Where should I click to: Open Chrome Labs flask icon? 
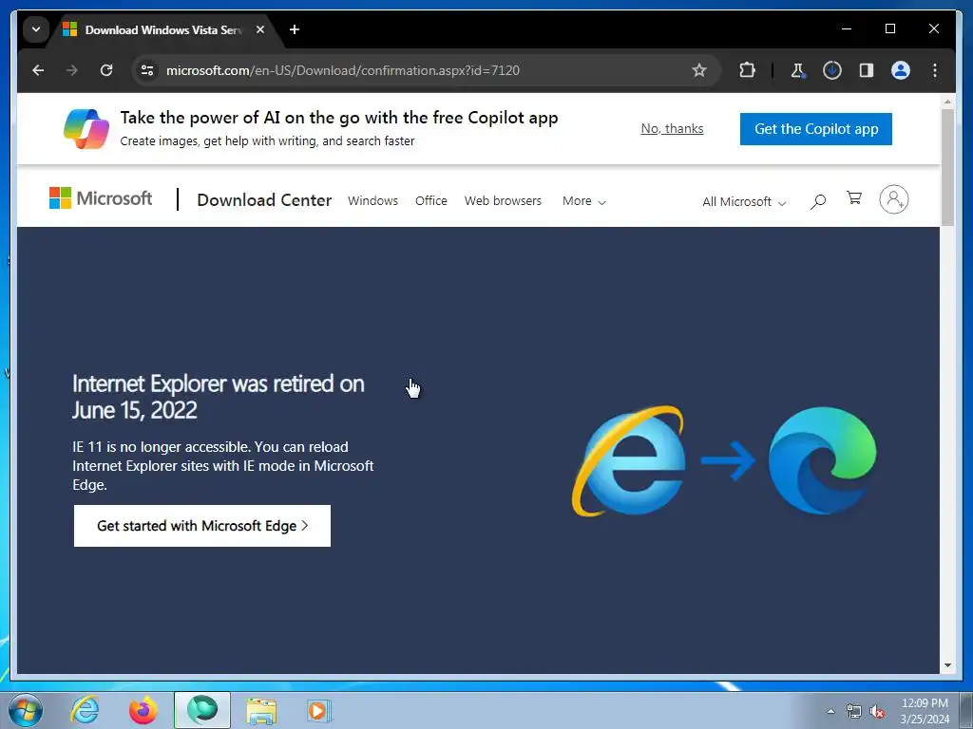coord(798,70)
